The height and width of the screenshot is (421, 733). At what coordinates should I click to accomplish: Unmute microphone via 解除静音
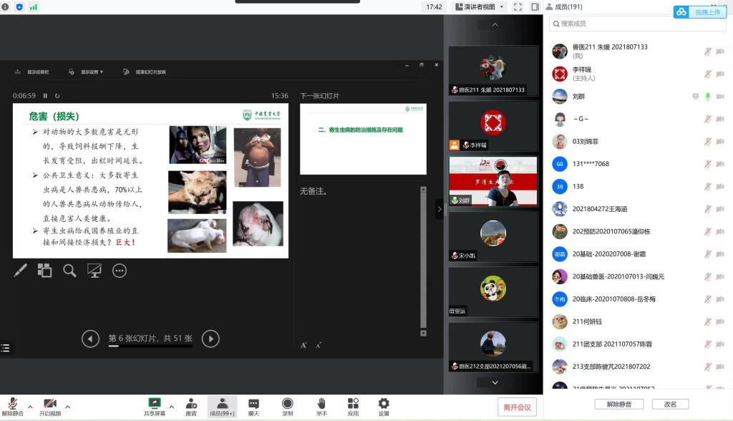(x=12, y=406)
